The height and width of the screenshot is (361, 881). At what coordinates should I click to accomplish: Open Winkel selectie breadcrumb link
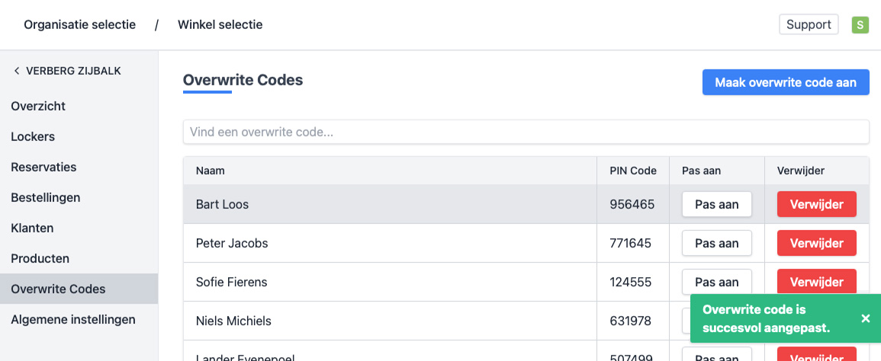coord(220,24)
